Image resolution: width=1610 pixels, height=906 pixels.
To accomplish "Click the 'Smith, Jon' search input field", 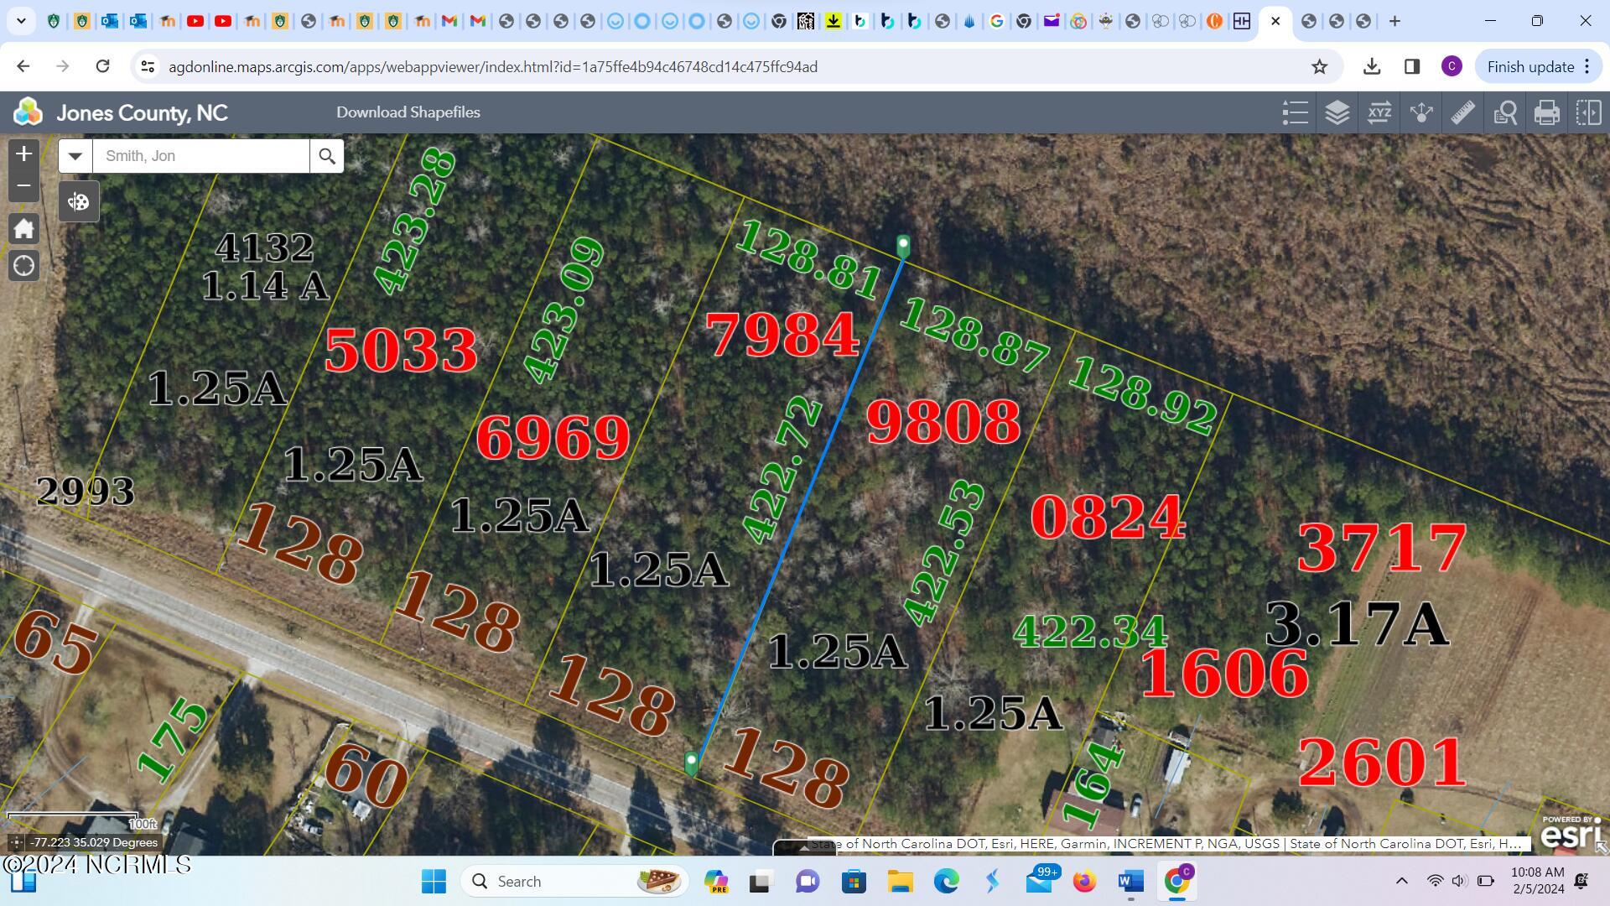I will click(201, 156).
